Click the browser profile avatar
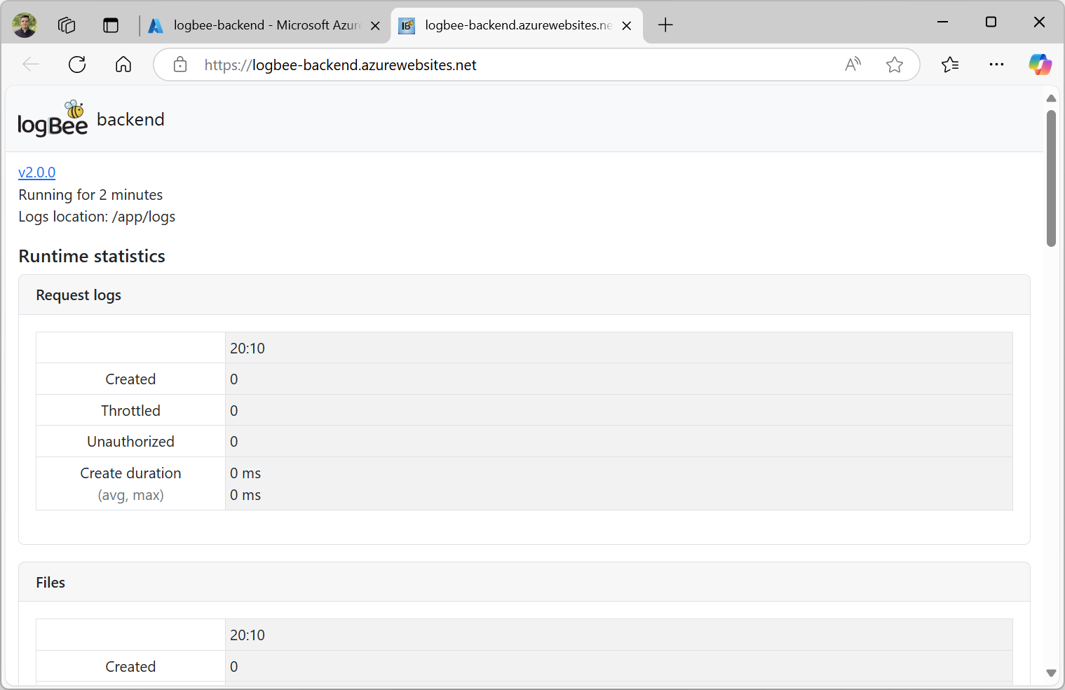 click(x=24, y=25)
